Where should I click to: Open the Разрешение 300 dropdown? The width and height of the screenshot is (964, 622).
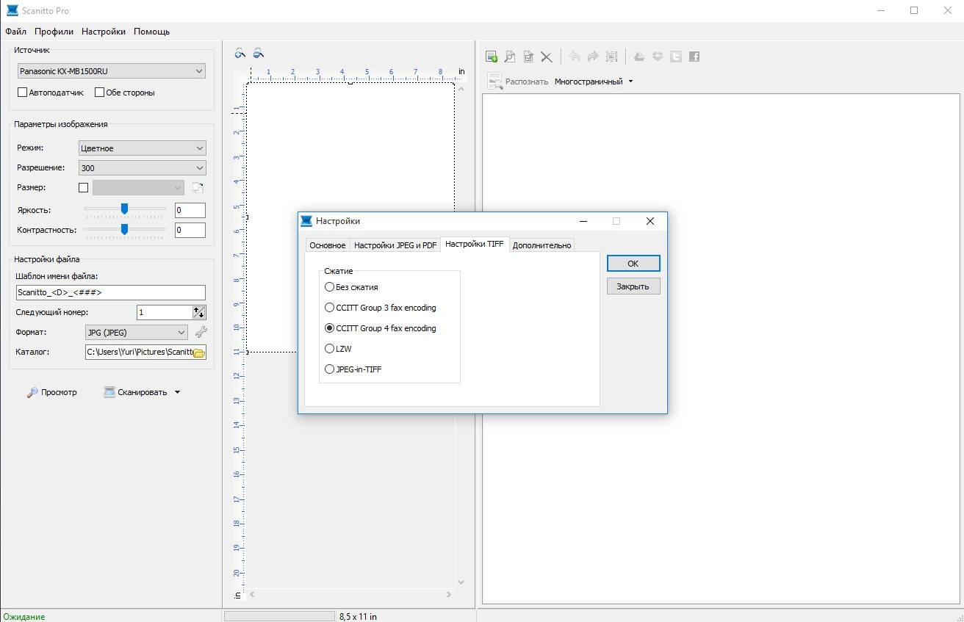142,167
